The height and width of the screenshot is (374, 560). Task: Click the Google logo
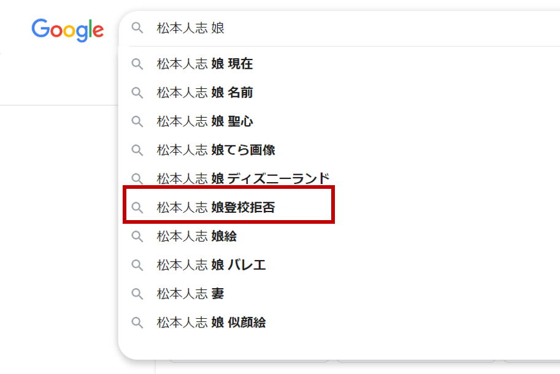67,29
